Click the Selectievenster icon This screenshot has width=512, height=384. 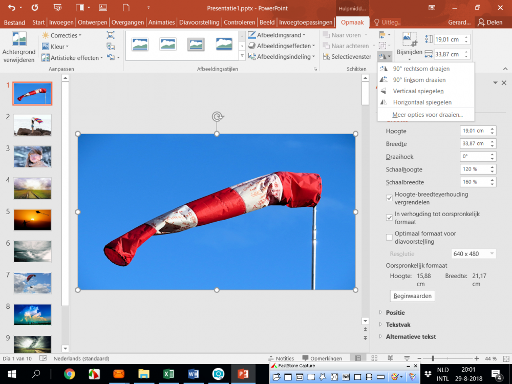(326, 57)
